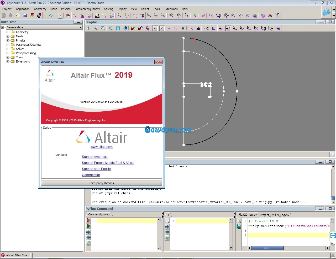
Task: Click previous command arrow in Command prompt
Action: tap(88, 238)
